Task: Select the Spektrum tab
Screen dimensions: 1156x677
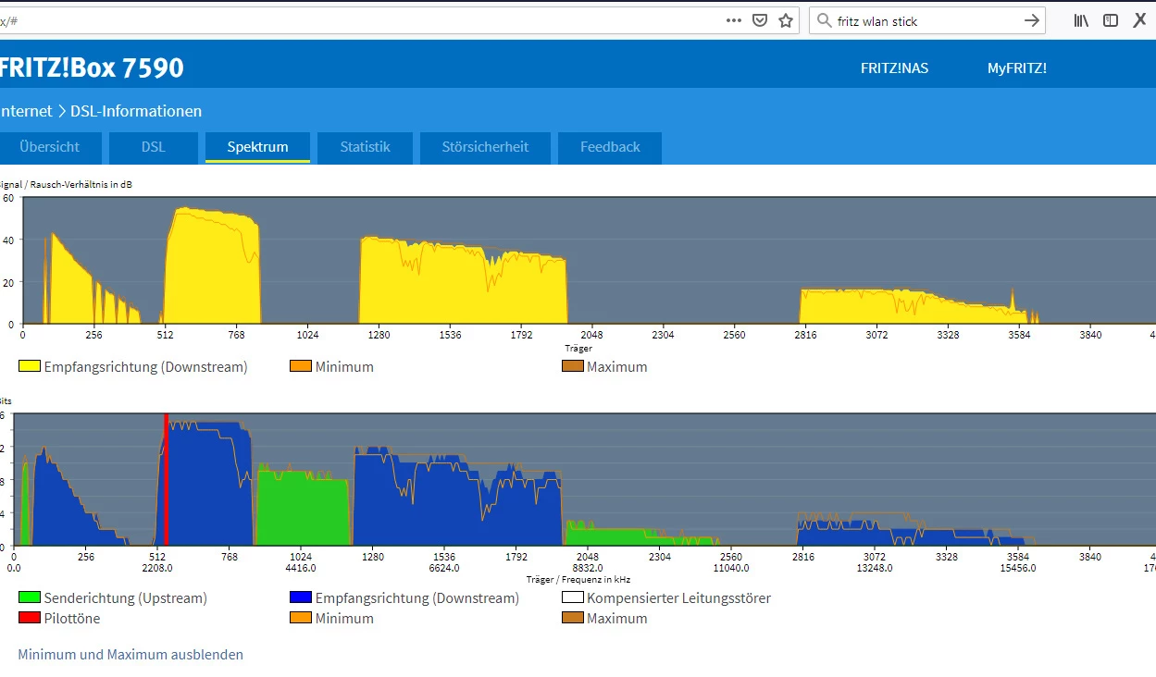Action: (257, 147)
